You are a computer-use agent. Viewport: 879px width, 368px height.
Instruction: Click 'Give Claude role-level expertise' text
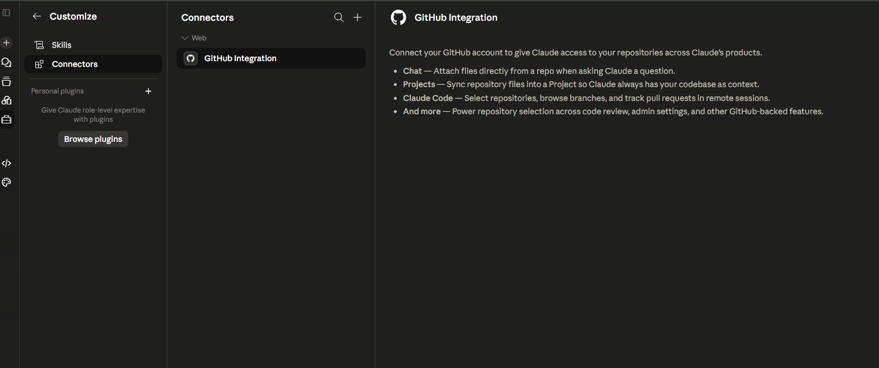[93, 115]
